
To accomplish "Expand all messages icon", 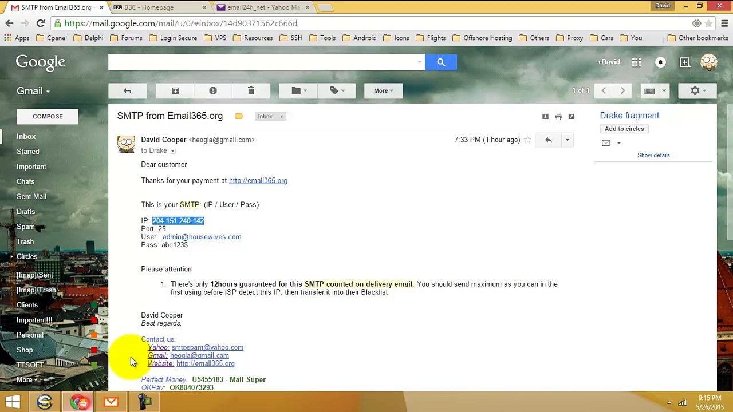I will (x=545, y=117).
